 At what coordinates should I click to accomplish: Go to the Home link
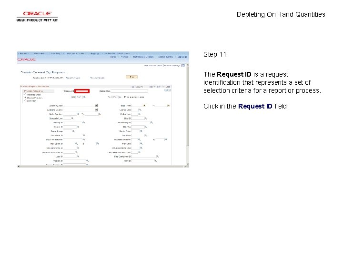[113, 57]
